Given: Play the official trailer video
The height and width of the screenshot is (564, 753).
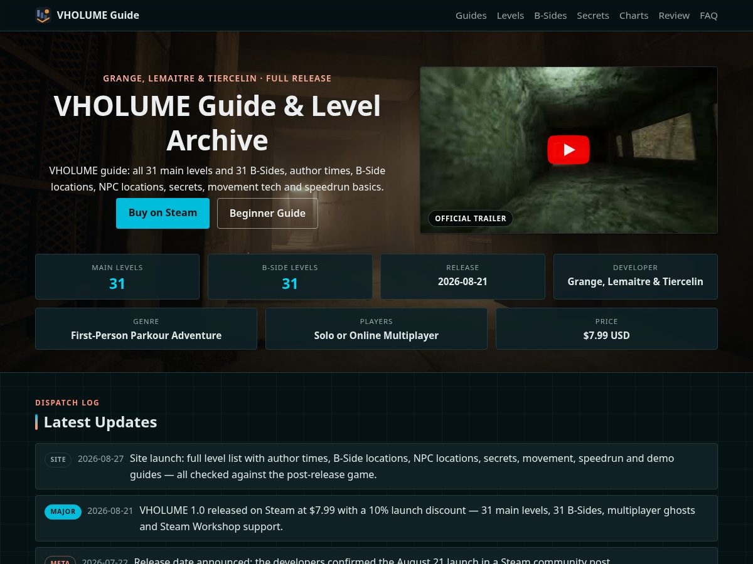Looking at the screenshot, I should [569, 150].
